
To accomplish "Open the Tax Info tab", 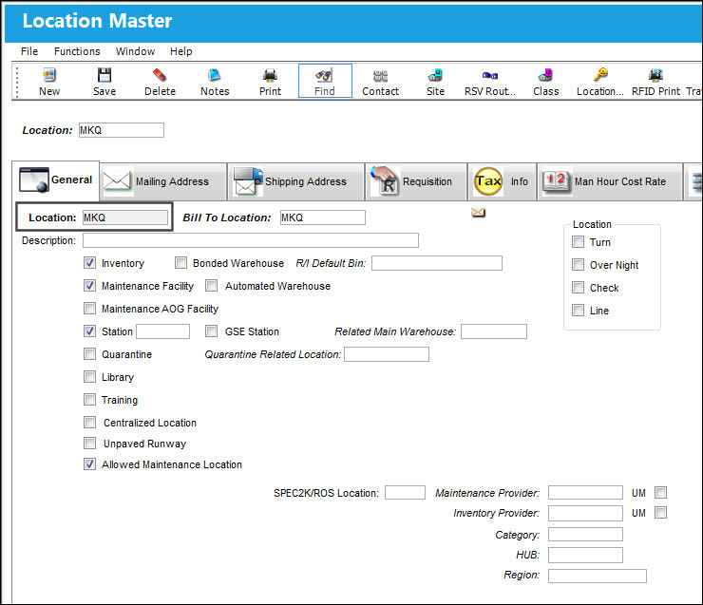I will pyautogui.click(x=502, y=182).
